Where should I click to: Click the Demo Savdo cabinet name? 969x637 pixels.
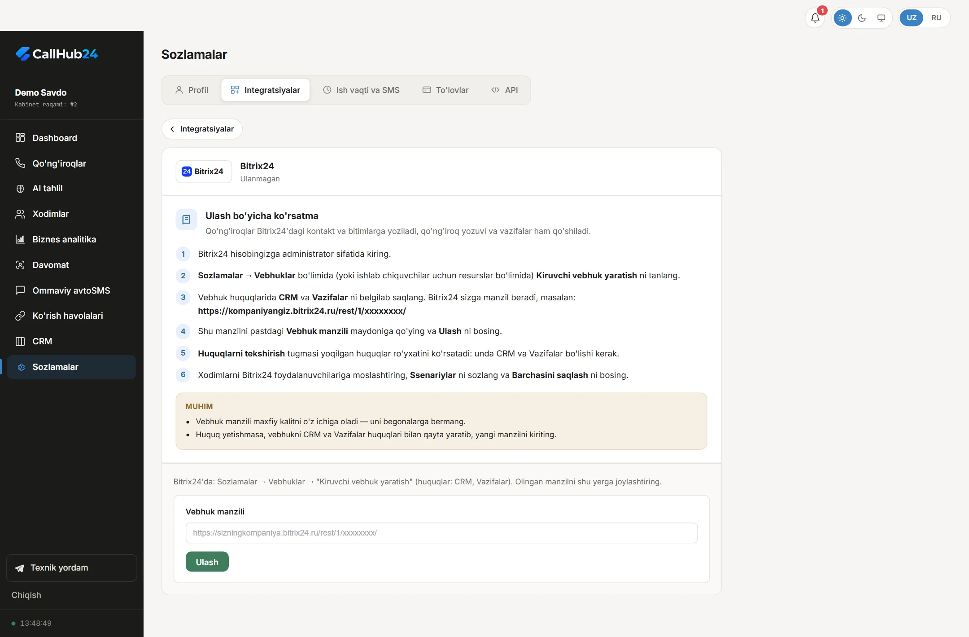41,92
